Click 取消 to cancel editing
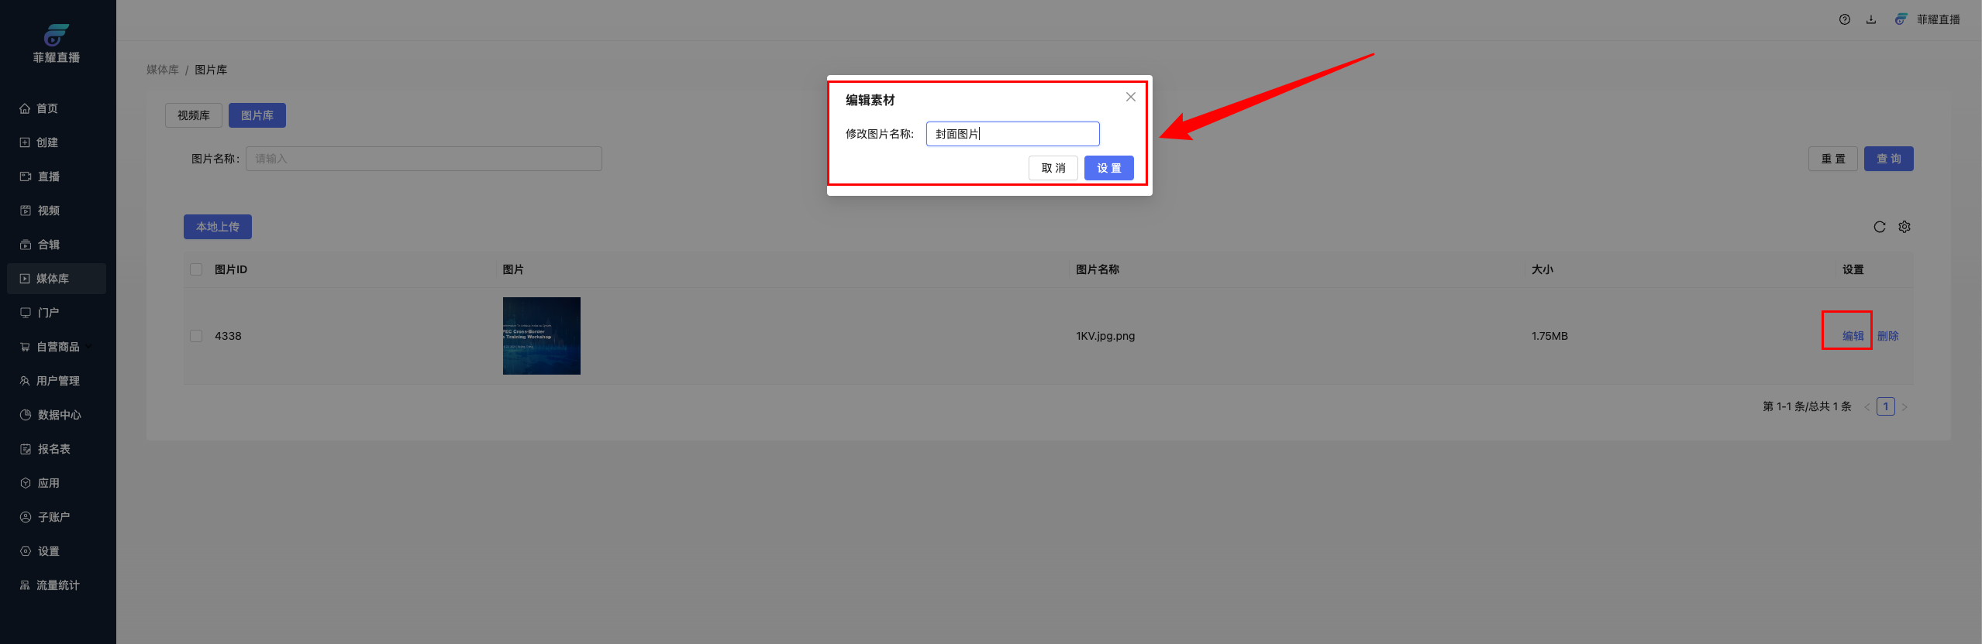This screenshot has width=1982, height=644. click(x=1053, y=168)
